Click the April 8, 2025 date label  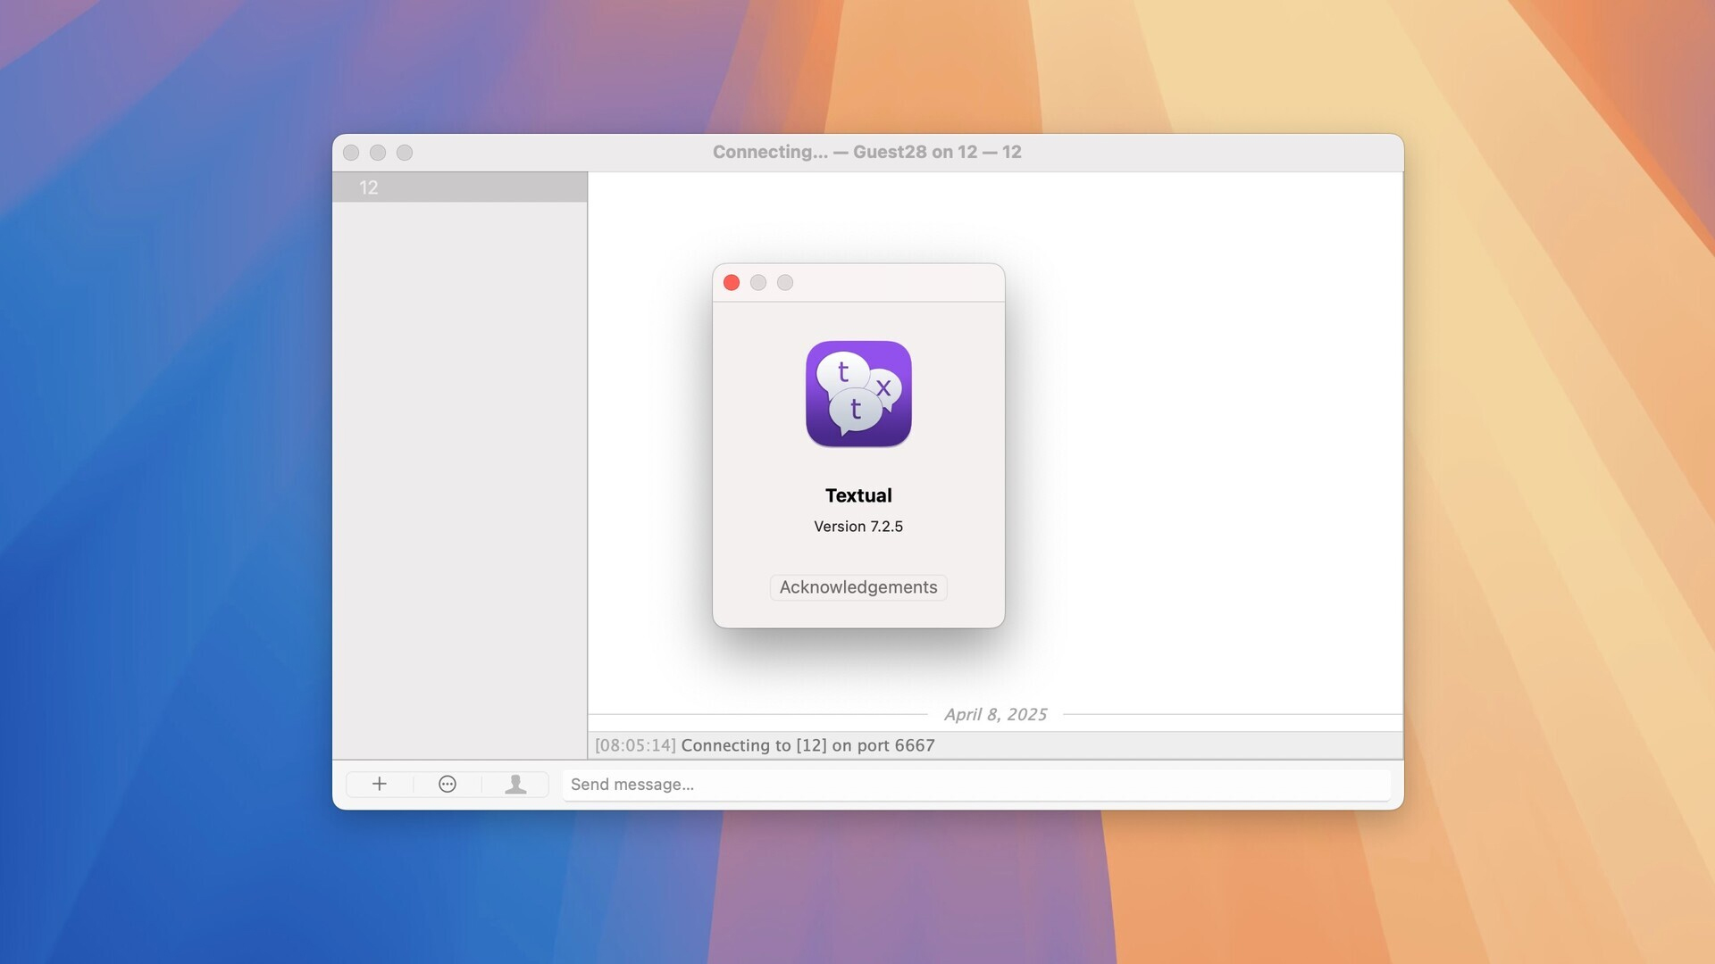coord(995,714)
